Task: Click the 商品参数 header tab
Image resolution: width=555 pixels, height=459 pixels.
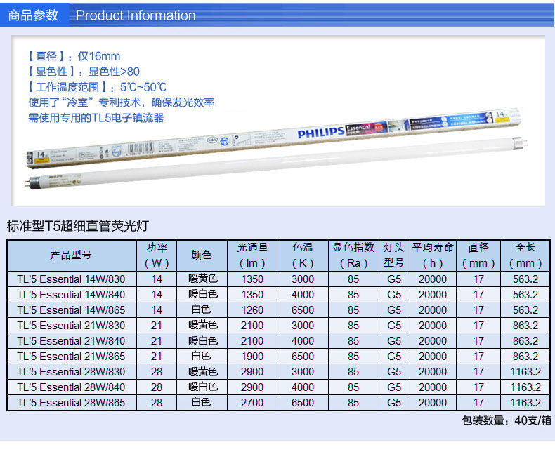Action: [33, 15]
